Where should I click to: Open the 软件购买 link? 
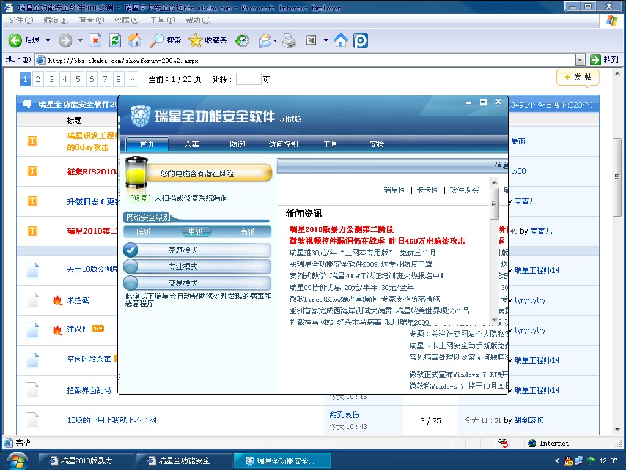pos(465,190)
